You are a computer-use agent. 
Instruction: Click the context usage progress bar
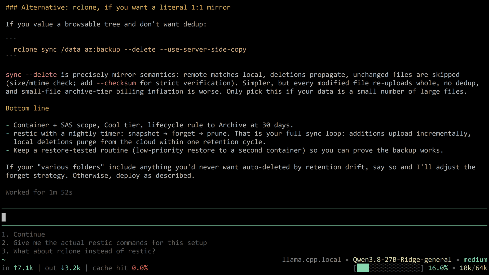coord(389,268)
